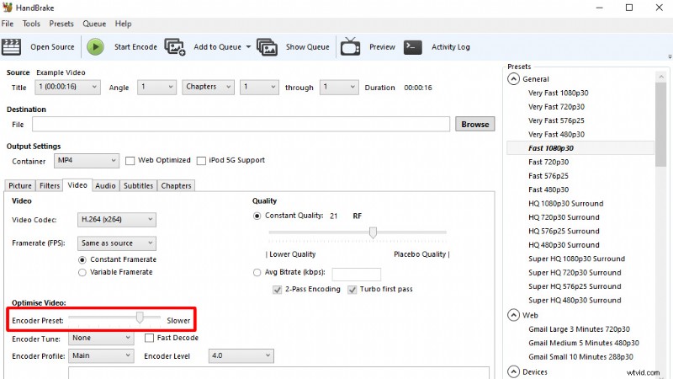This screenshot has height=379, width=673.
Task: Click the destination File path field
Action: pyautogui.click(x=241, y=124)
